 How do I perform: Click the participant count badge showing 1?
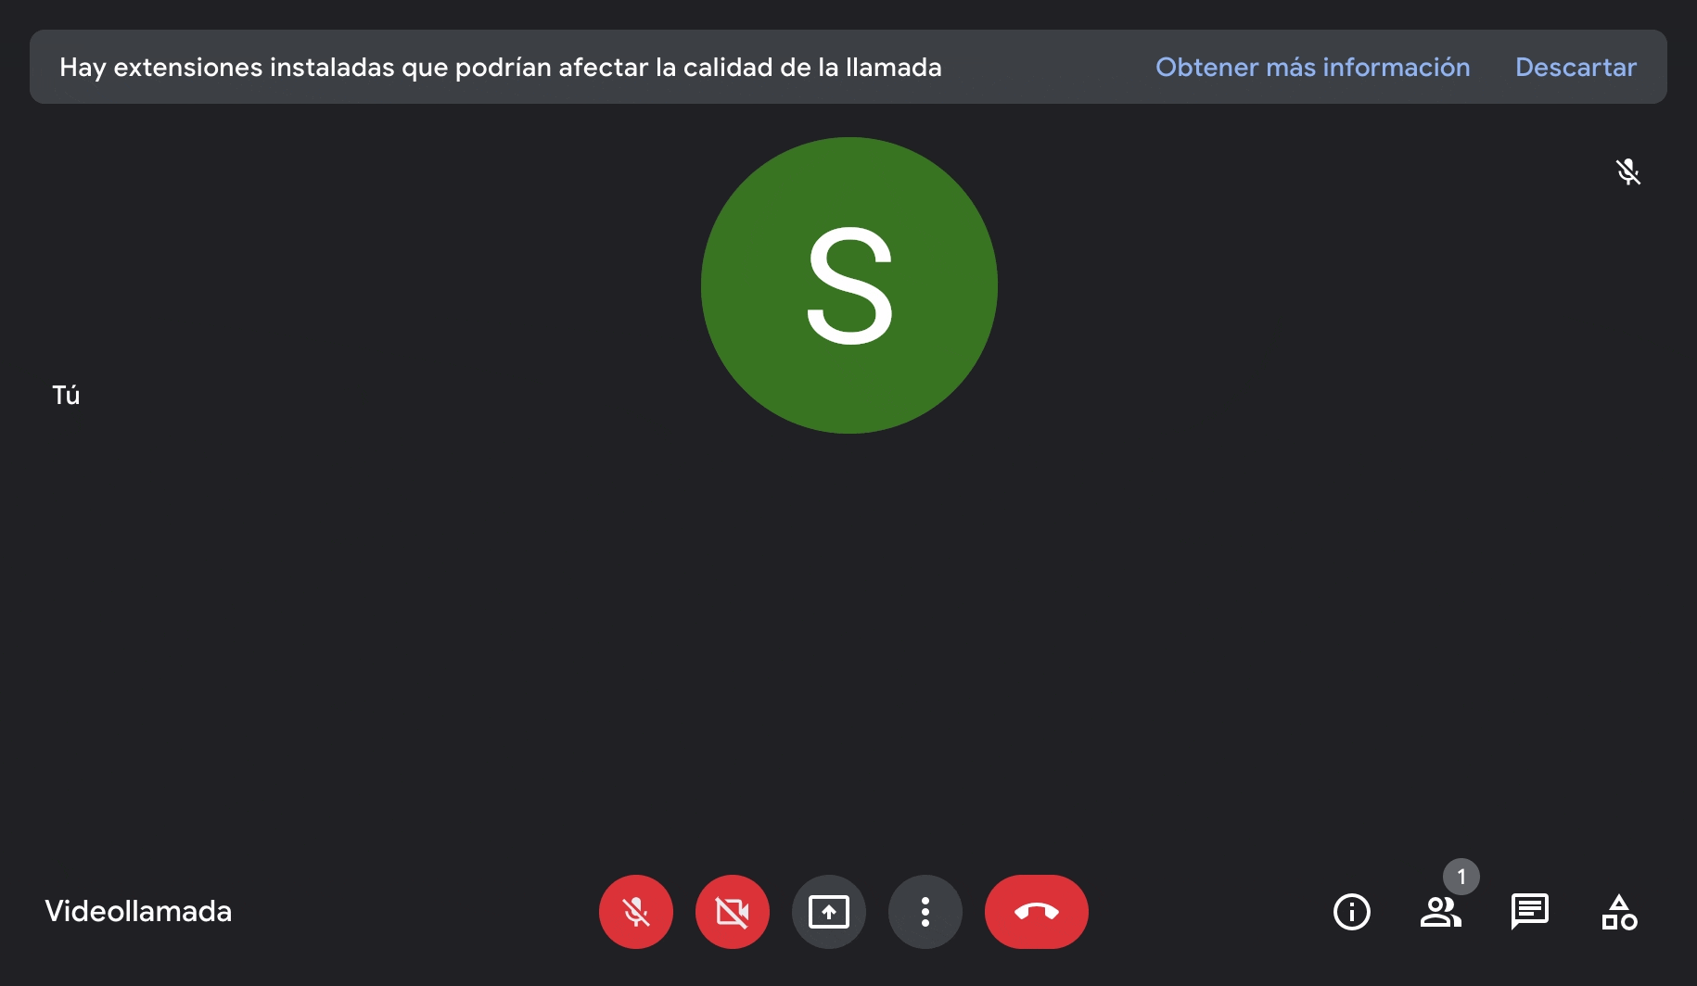click(x=1461, y=877)
